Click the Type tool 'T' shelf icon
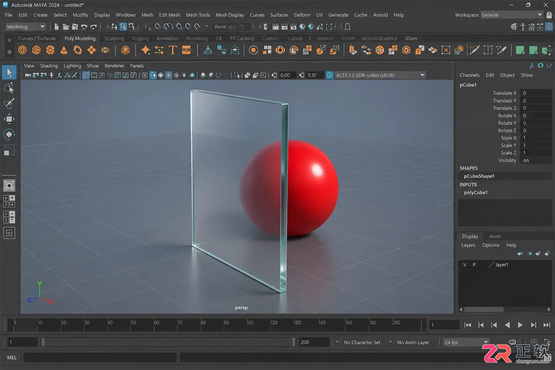Screen dimensions: 555x370 [173, 50]
